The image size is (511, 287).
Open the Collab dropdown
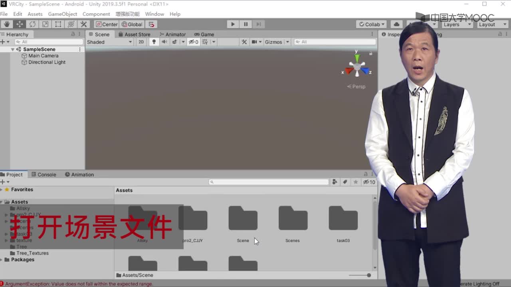(x=371, y=24)
